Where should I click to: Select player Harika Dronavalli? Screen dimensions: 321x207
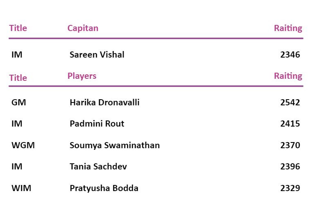click(104, 102)
